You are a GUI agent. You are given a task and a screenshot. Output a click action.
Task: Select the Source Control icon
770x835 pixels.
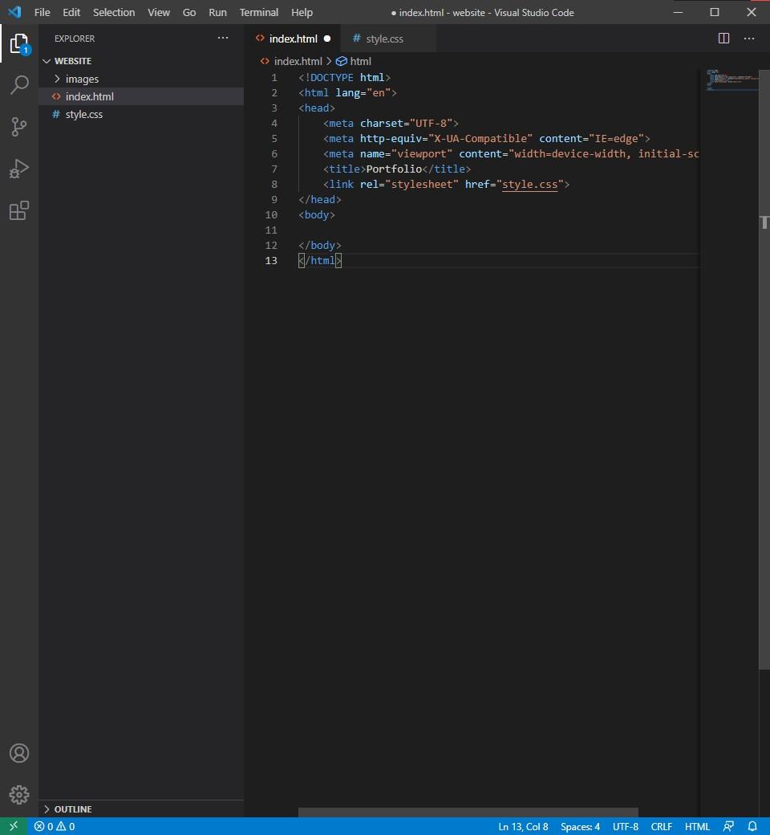tap(19, 127)
